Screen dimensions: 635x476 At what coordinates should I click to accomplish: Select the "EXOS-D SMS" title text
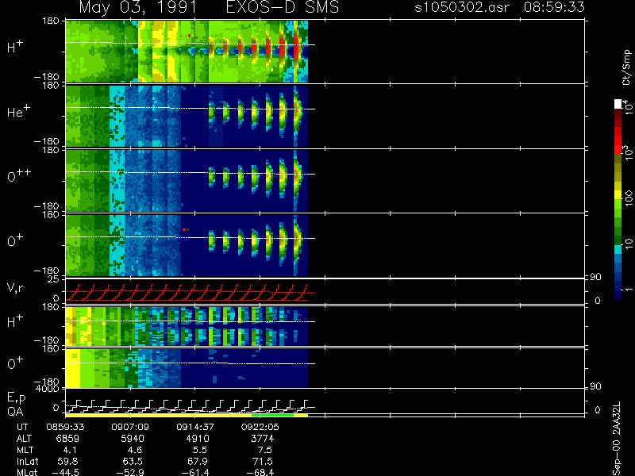click(x=283, y=7)
